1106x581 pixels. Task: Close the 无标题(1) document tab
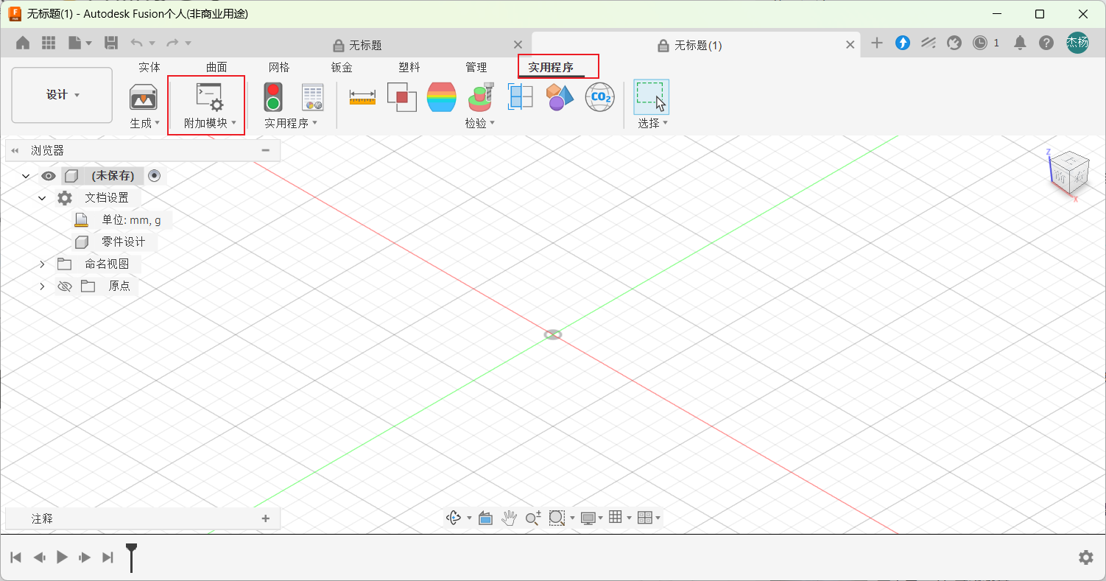850,45
